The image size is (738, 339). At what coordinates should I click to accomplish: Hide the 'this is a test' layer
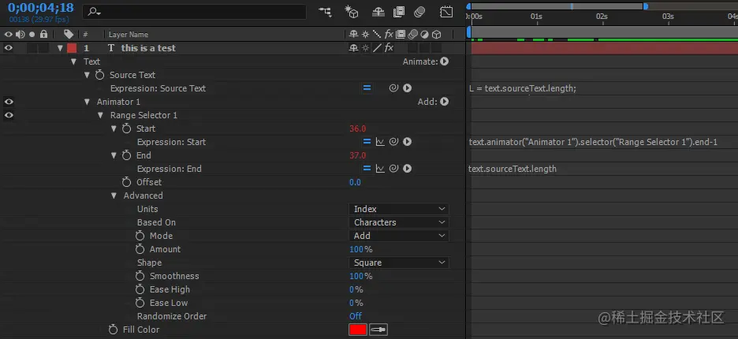(x=9, y=47)
